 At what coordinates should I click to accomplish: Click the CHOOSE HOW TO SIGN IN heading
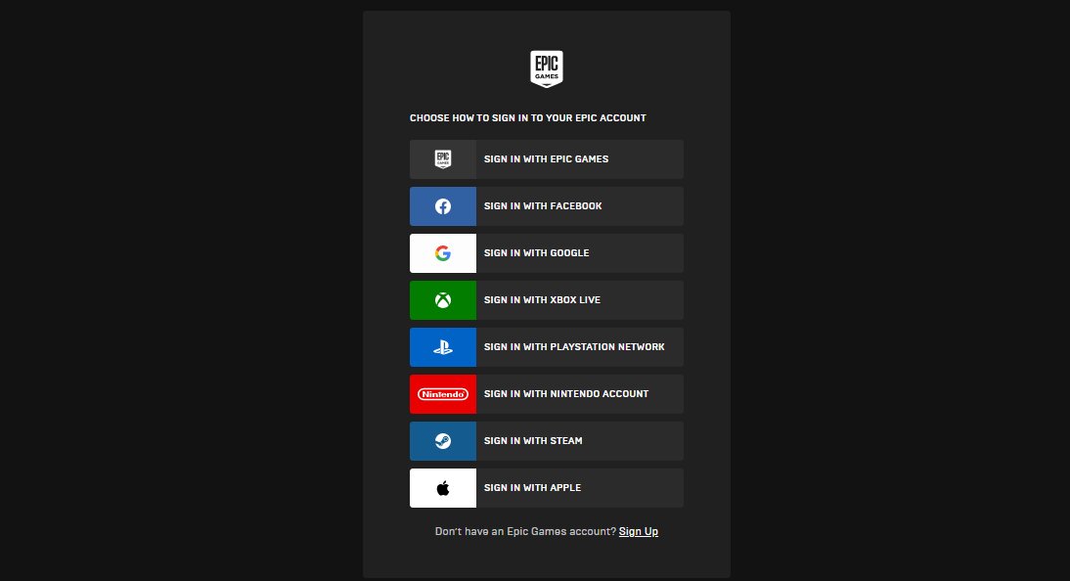click(x=528, y=117)
